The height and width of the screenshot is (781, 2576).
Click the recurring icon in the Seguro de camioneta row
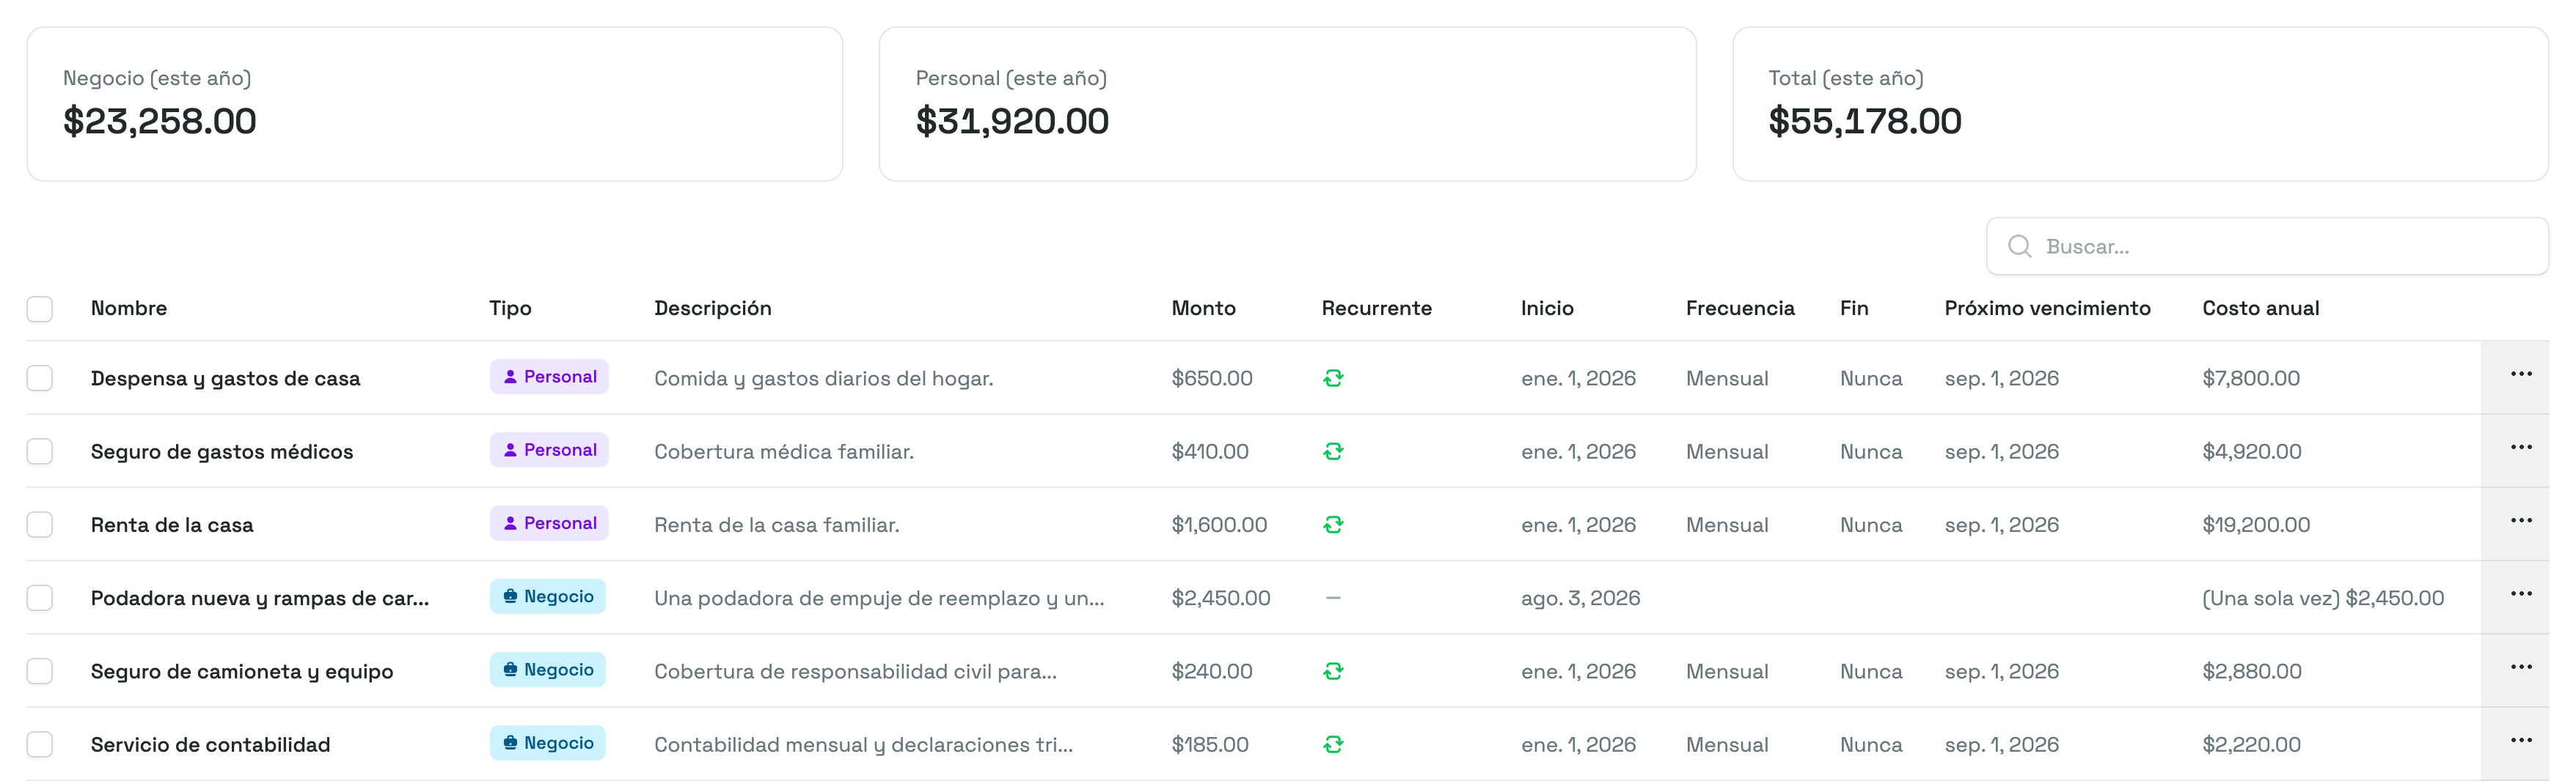(1333, 671)
